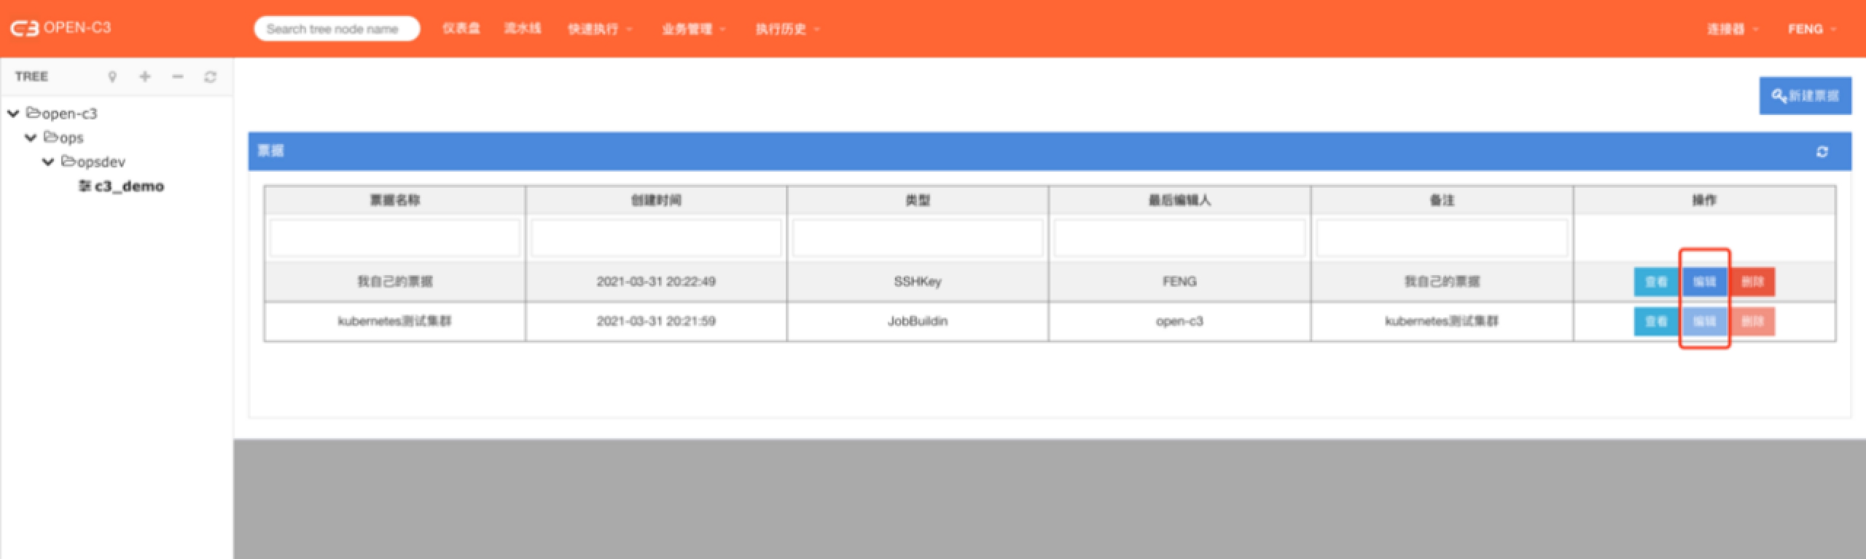This screenshot has width=1866, height=559.
Task: Refresh the tree with the TREE refresh icon
Action: [211, 76]
